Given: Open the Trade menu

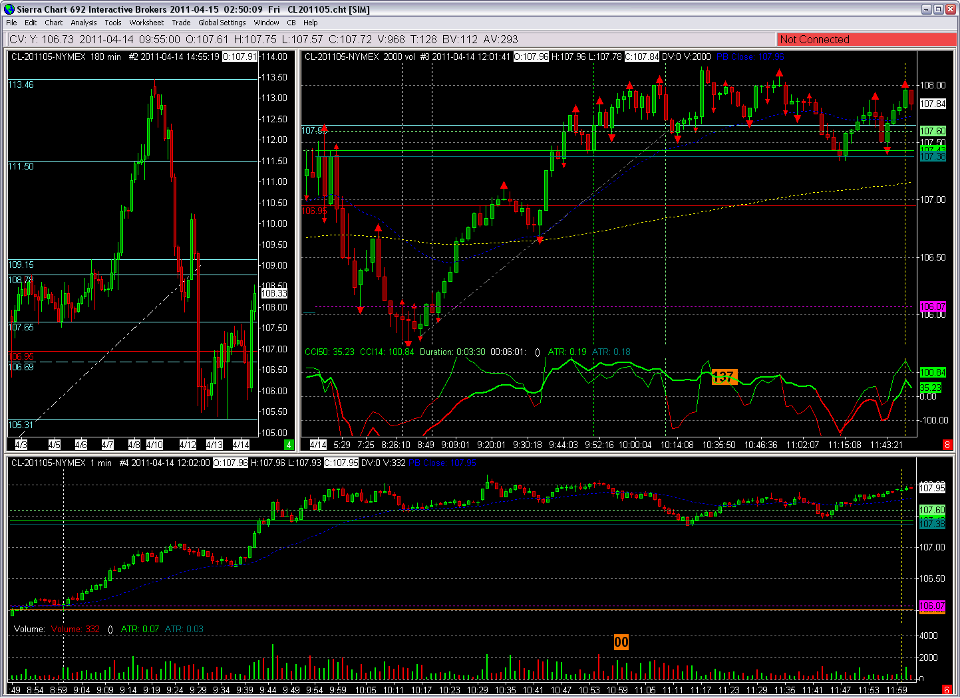Looking at the screenshot, I should 181,23.
